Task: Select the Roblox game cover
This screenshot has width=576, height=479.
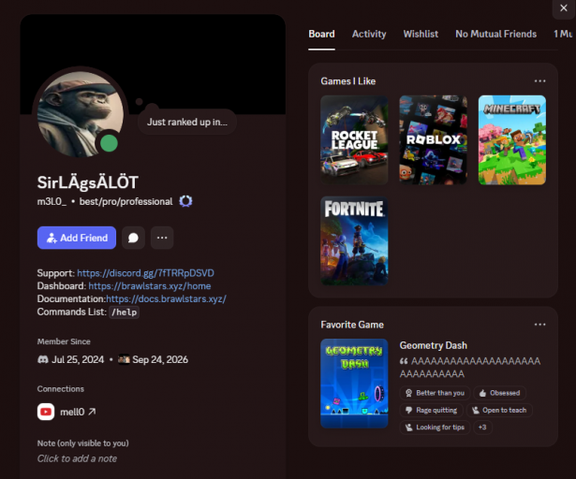Action: tap(433, 139)
